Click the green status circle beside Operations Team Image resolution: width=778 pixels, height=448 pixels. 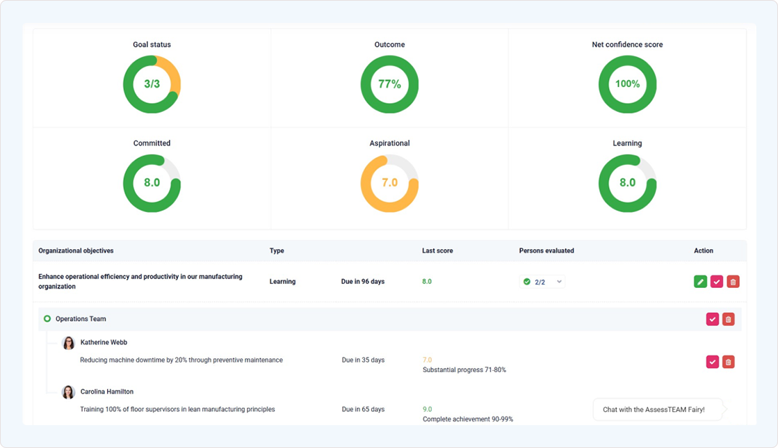tap(47, 319)
